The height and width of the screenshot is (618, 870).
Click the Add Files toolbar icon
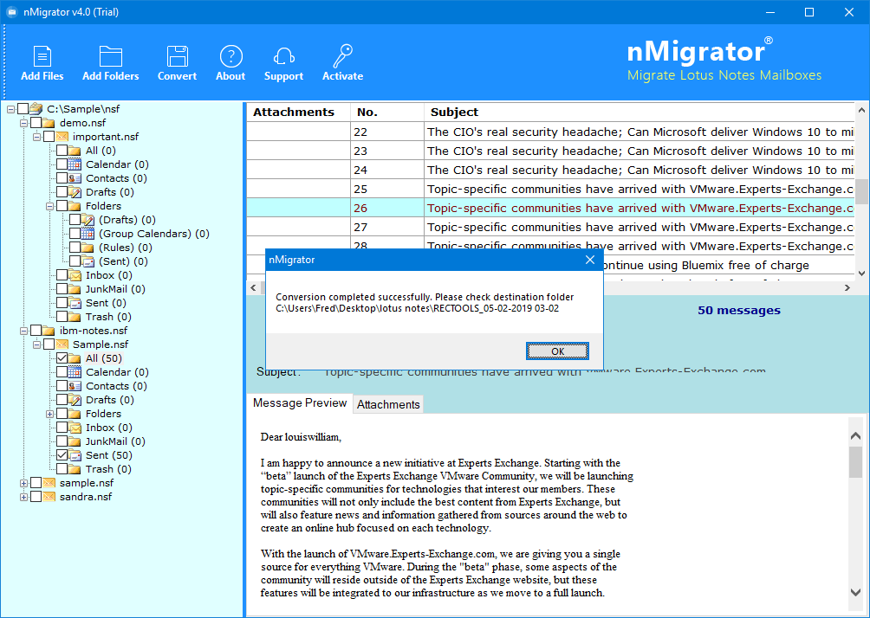[x=42, y=56]
